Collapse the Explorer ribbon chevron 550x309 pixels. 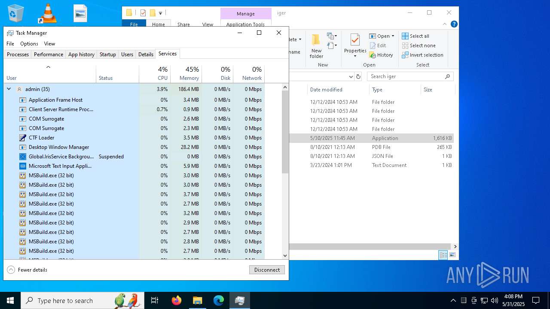(445, 24)
